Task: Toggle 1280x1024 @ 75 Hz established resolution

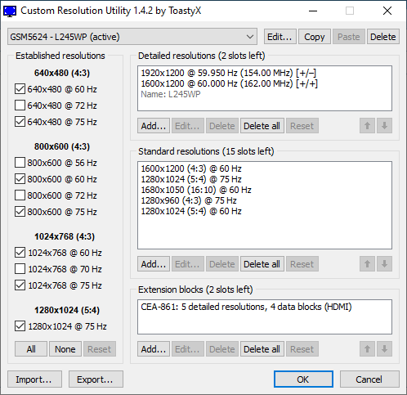Action: 20,326
